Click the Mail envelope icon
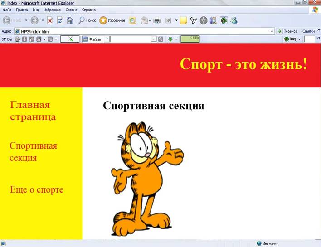 145,20
